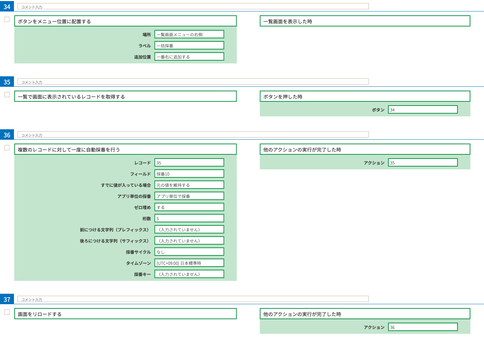Click the プレフィックス field showing 入力されていません
This screenshot has height=338, width=484.
pyautogui.click(x=189, y=230)
